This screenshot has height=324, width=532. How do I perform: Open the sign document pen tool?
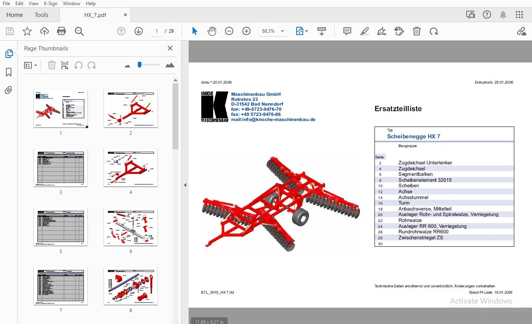[x=382, y=31]
